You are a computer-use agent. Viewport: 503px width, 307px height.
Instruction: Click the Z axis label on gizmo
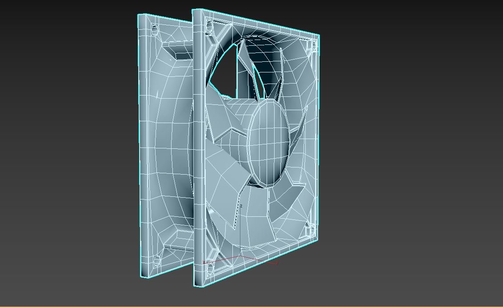(x=241, y=206)
